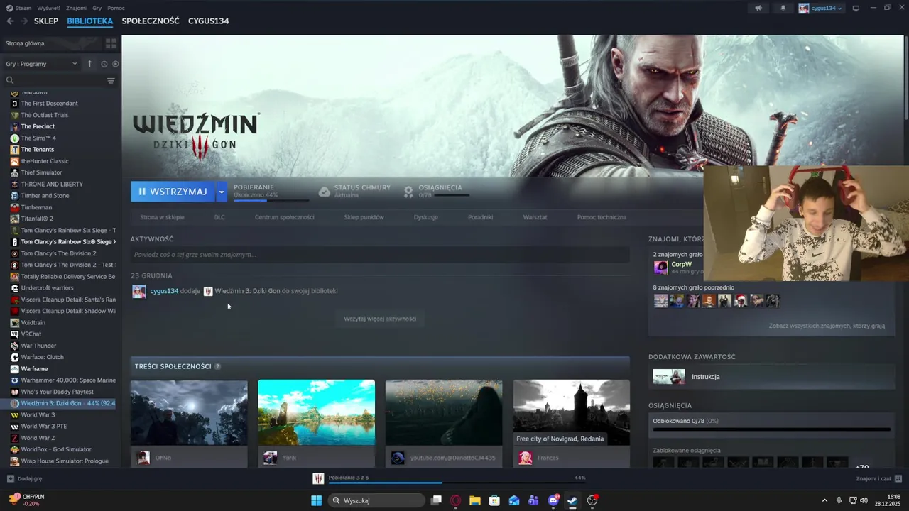Open the Gry i Programy dropdown
The height and width of the screenshot is (511, 909).
[x=42, y=64]
